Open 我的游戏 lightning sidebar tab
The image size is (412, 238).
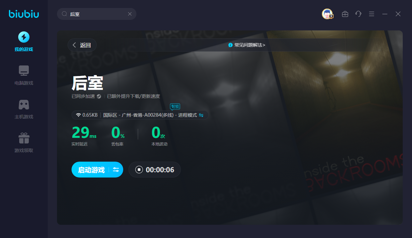click(x=24, y=41)
